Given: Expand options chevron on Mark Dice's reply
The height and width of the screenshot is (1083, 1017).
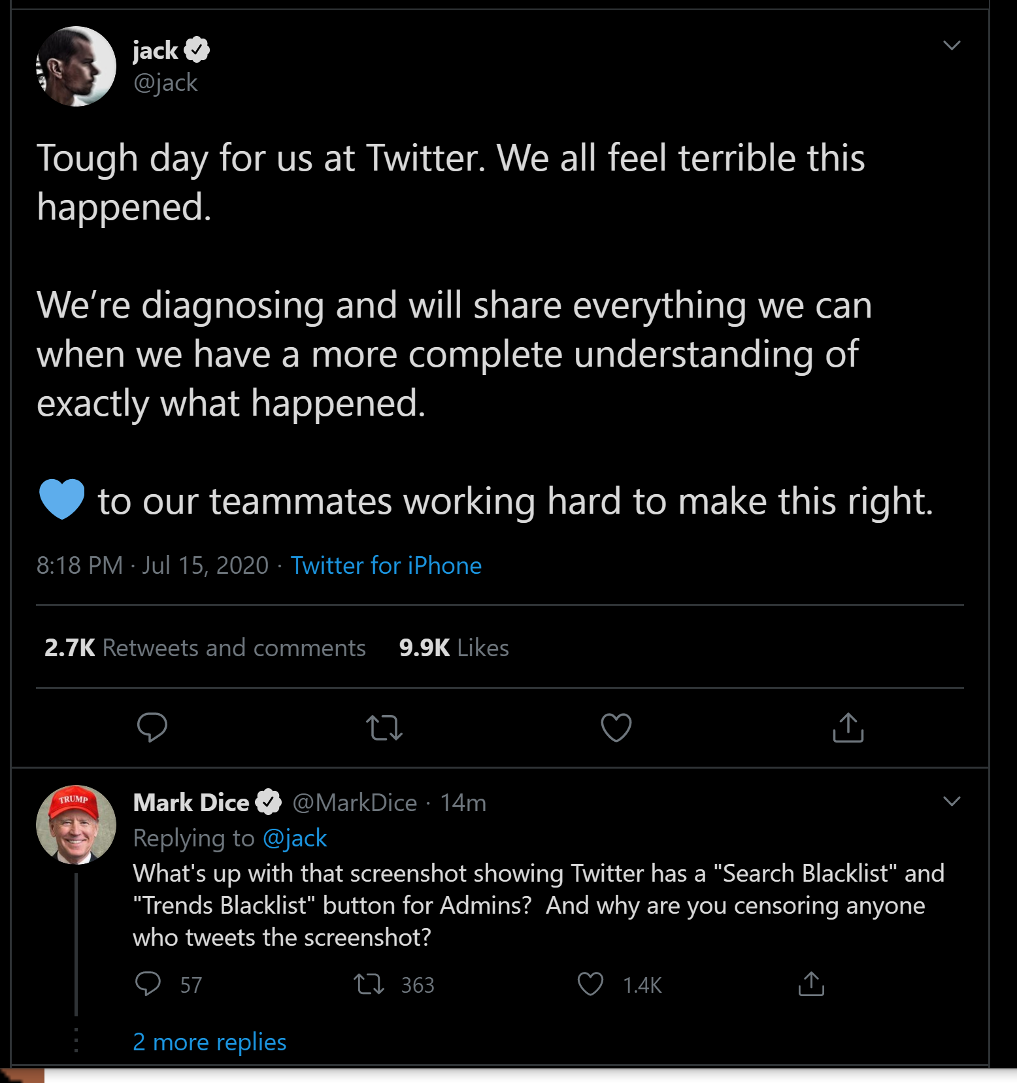Looking at the screenshot, I should coord(952,801).
